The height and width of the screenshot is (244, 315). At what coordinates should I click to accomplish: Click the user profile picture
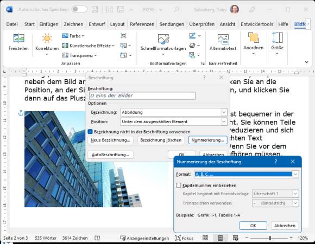click(x=235, y=9)
